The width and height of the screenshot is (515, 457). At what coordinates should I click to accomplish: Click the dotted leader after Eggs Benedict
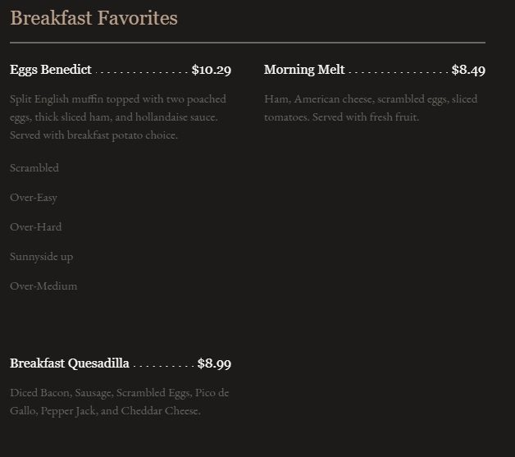pos(142,71)
